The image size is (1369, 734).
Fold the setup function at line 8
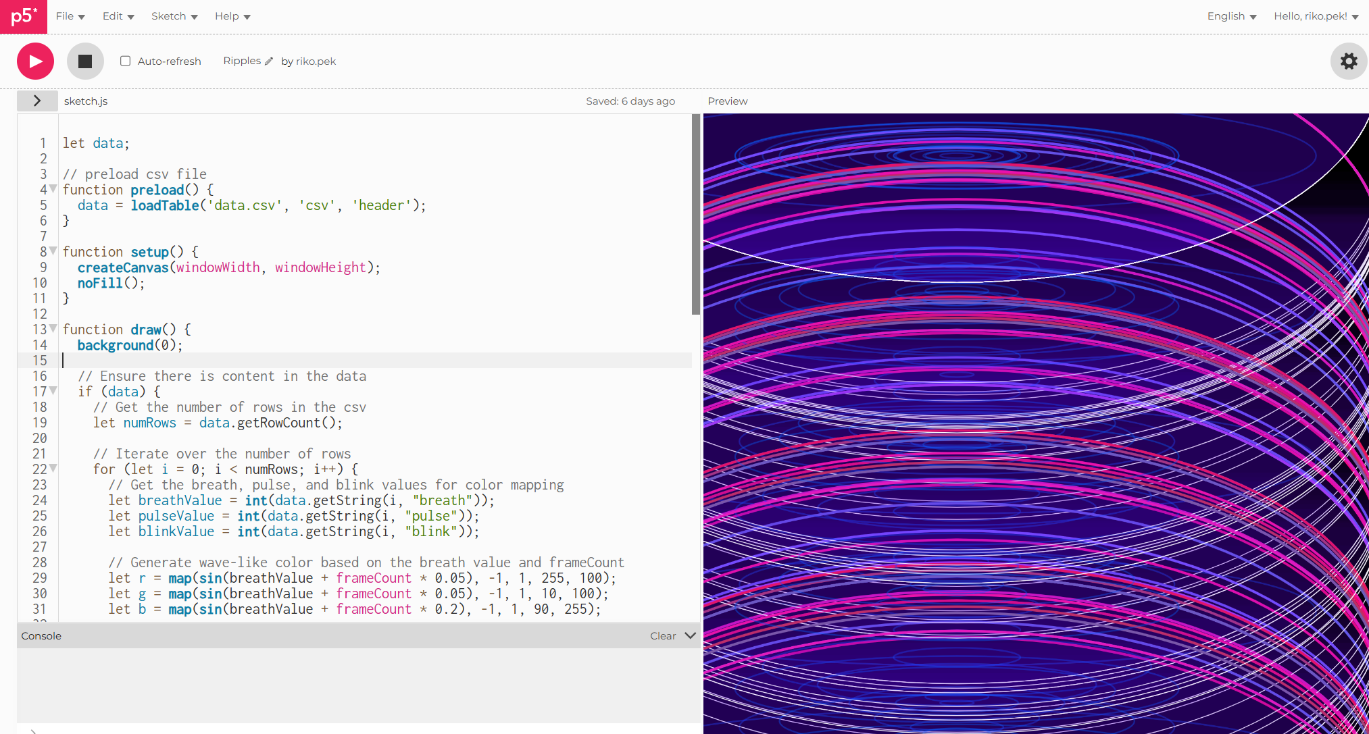pos(53,251)
